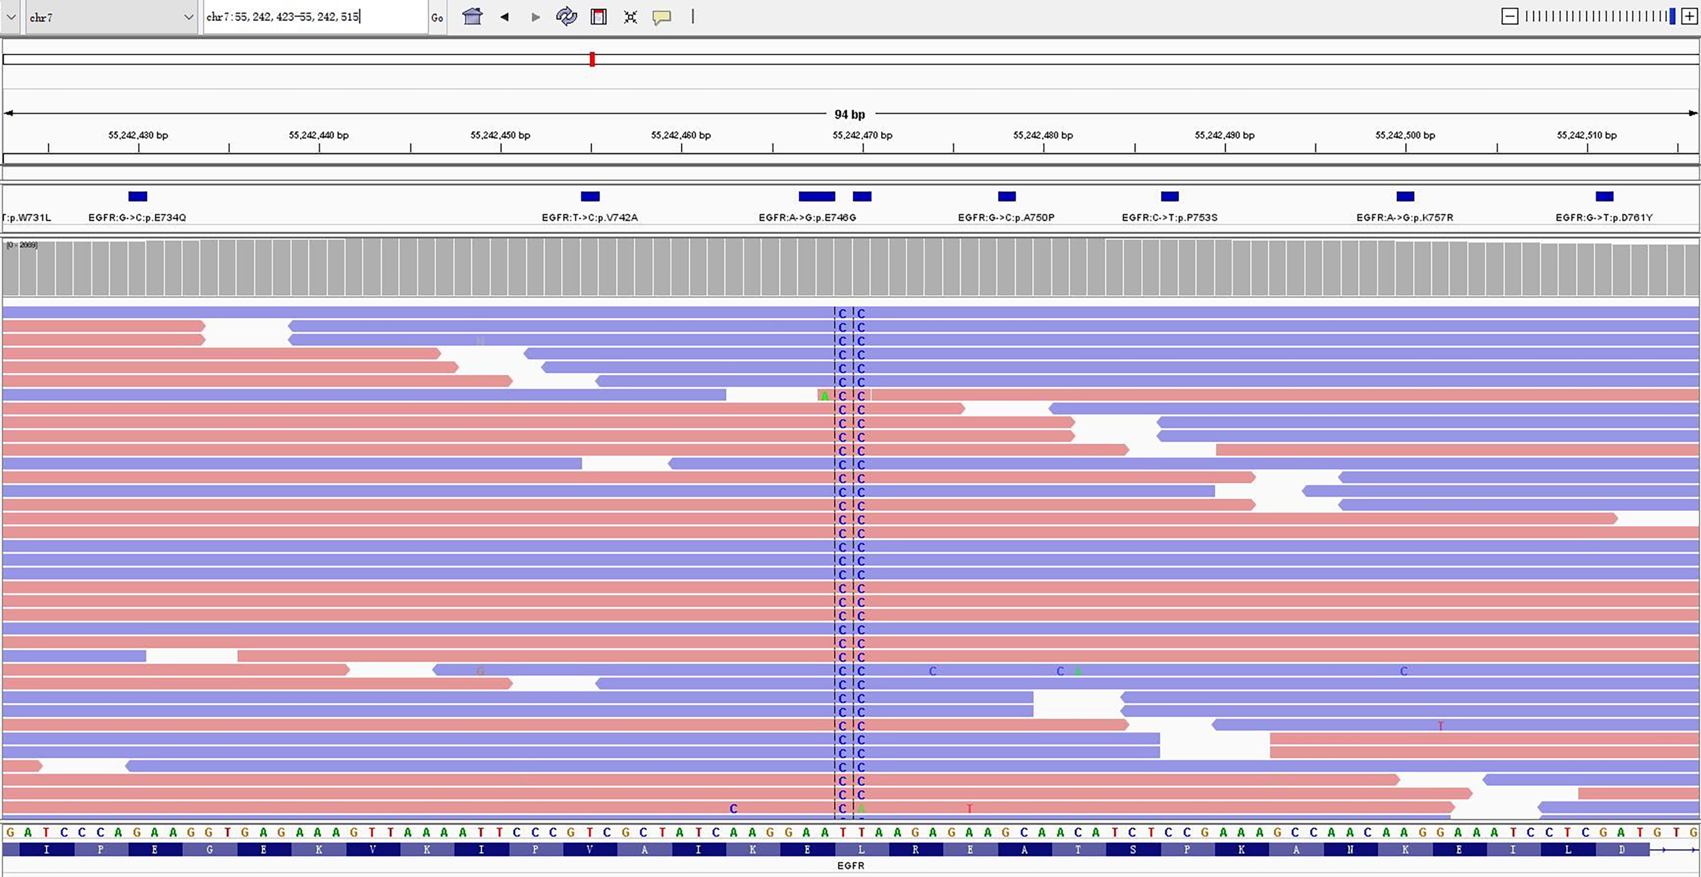Screen dimensions: 1701x877
Task: Click the forward navigation arrow
Action: [x=535, y=16]
